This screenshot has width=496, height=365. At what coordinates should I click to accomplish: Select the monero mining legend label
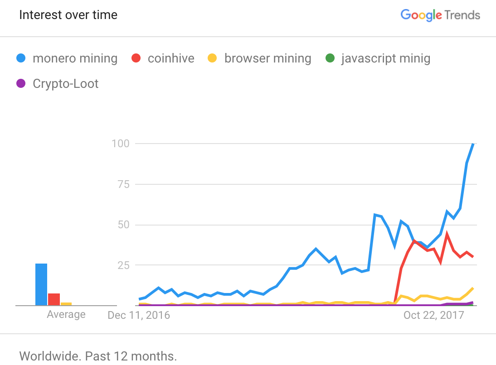click(x=75, y=58)
